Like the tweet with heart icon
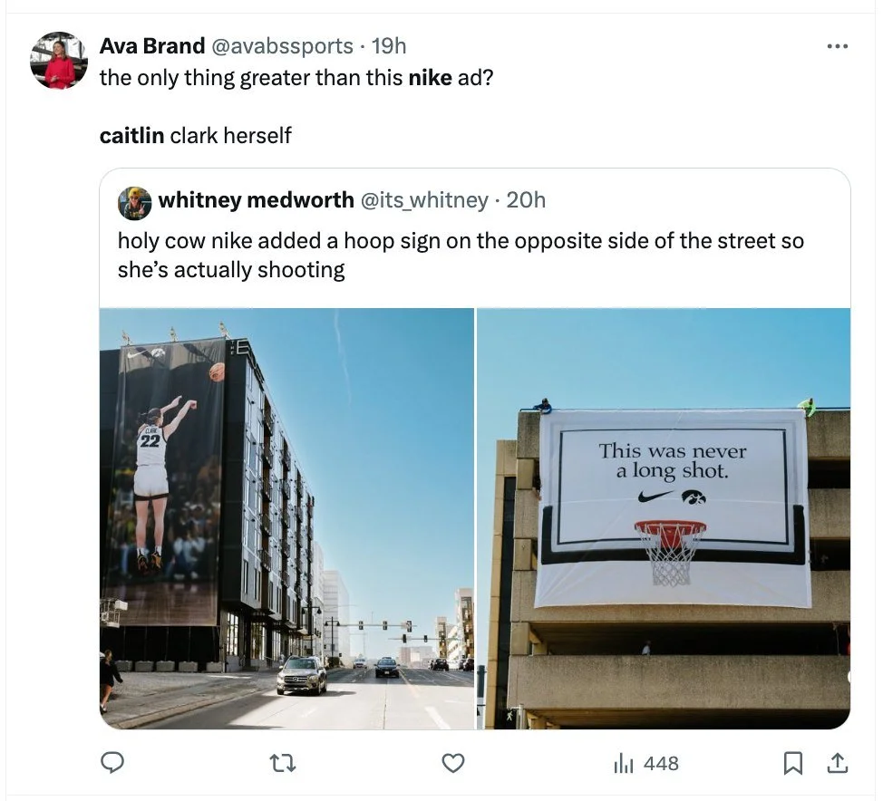 click(452, 763)
